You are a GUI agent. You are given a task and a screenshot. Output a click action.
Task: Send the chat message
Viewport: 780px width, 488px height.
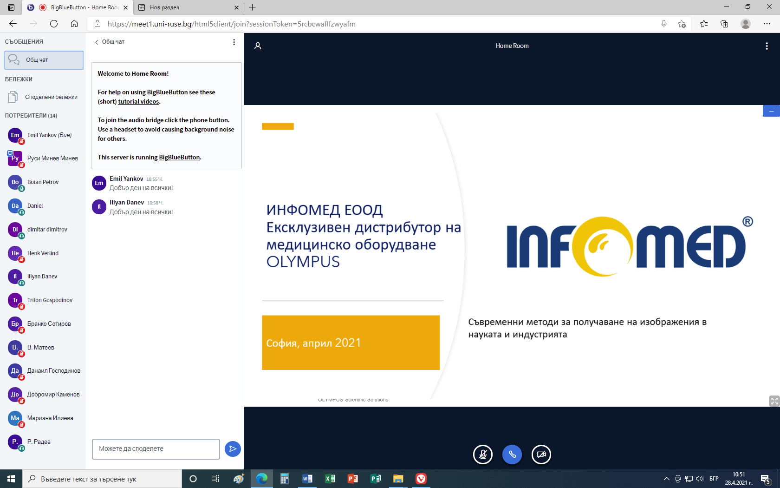point(233,449)
